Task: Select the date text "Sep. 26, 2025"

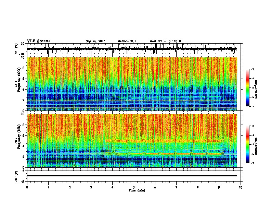Action: click(95, 41)
